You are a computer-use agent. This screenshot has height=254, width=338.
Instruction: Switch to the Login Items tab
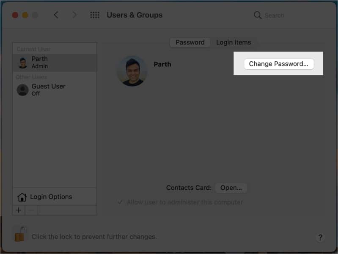coord(234,42)
